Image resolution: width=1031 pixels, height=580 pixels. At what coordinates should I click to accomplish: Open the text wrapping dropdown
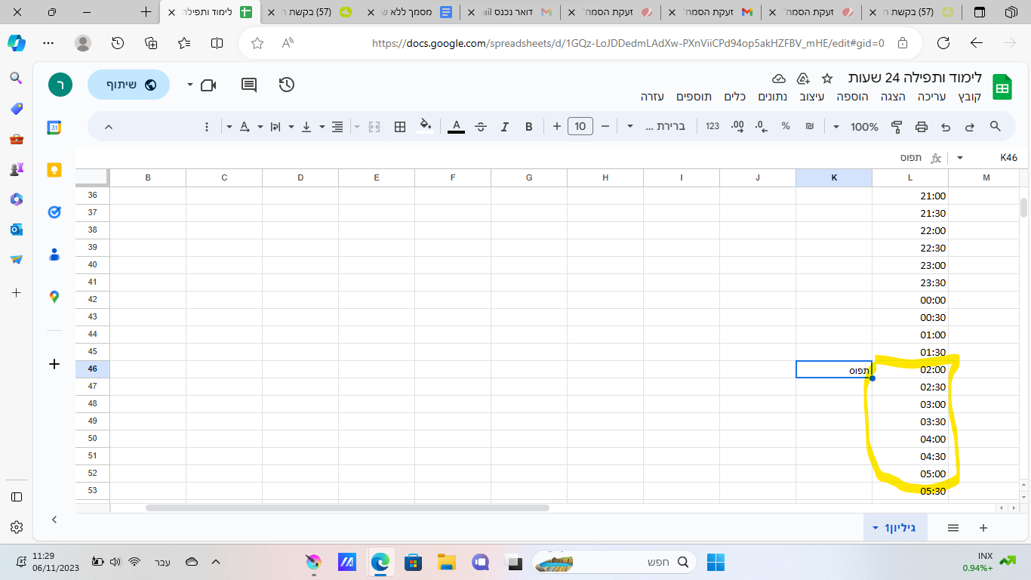click(269, 126)
